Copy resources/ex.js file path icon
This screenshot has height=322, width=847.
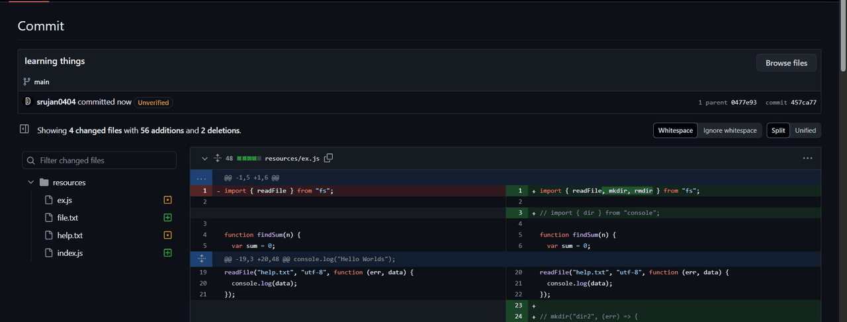coord(328,158)
